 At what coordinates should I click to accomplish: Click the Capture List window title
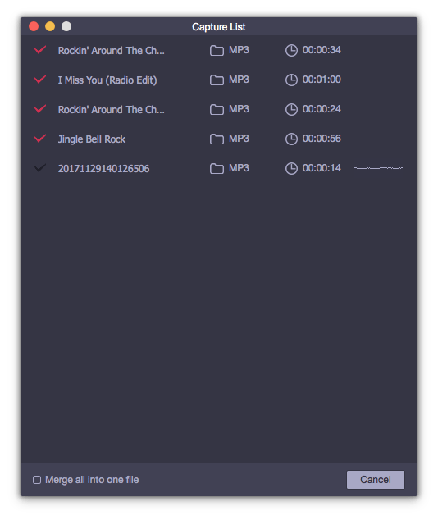[219, 27]
